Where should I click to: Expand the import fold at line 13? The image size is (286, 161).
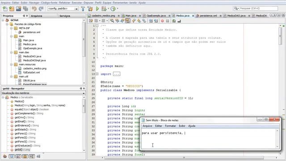[97, 74]
